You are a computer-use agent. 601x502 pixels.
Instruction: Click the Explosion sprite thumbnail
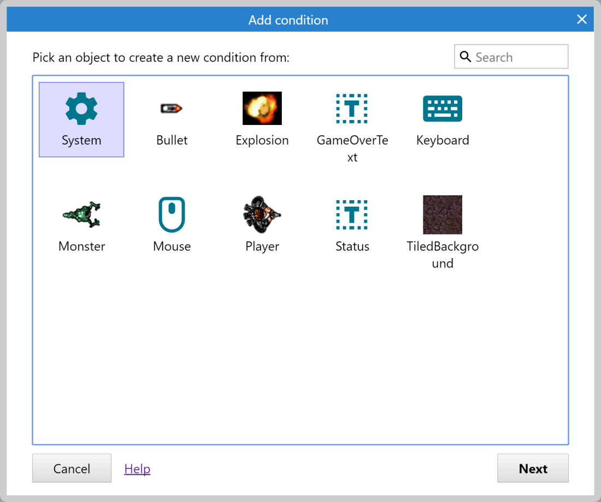(262, 108)
